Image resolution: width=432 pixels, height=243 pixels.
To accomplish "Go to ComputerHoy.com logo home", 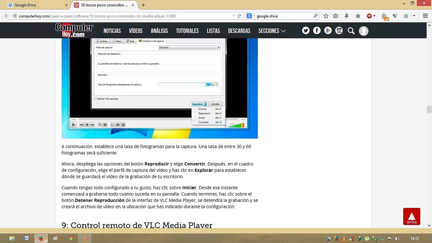I will (x=74, y=30).
